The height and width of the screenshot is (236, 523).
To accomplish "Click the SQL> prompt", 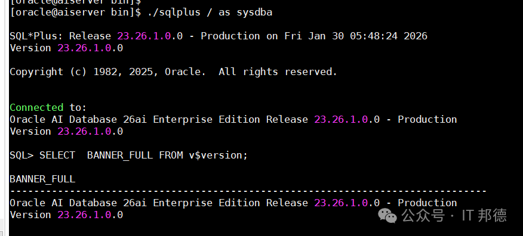I will click(x=21, y=156).
